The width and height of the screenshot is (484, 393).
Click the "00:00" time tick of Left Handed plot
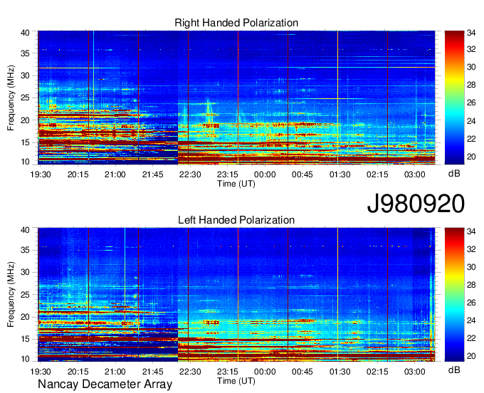tap(265, 372)
